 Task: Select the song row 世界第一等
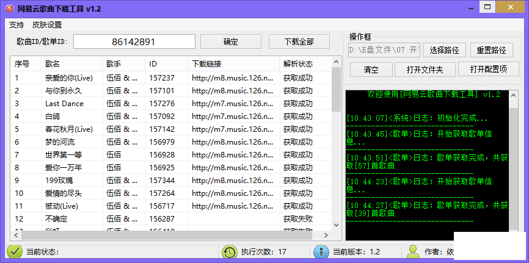(x=171, y=155)
